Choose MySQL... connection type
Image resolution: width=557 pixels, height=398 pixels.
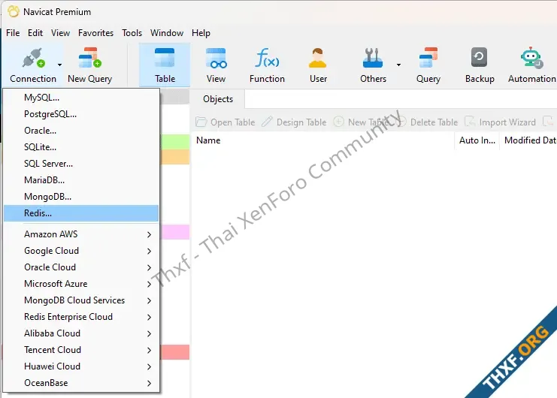coord(81,97)
